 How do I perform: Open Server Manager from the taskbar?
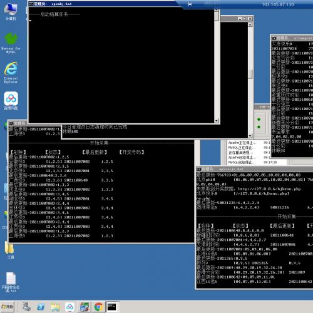coord(26,307)
